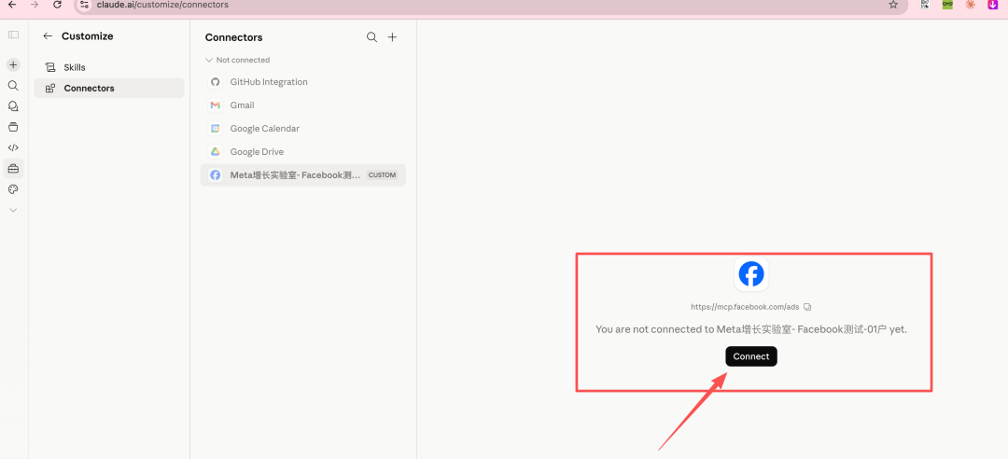
Task: Select the Gmail connector
Action: click(302, 105)
